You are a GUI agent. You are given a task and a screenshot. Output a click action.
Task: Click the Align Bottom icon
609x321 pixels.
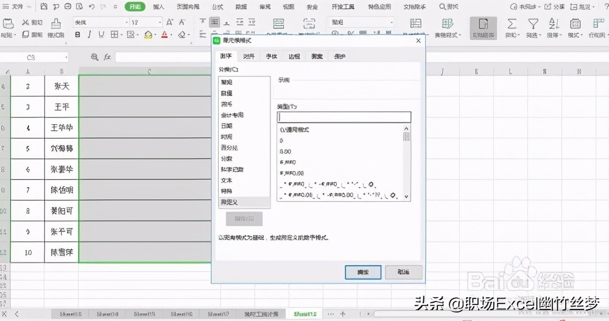[227, 22]
